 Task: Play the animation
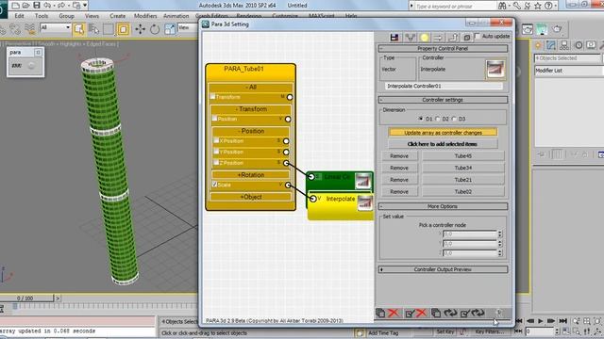(x=541, y=321)
